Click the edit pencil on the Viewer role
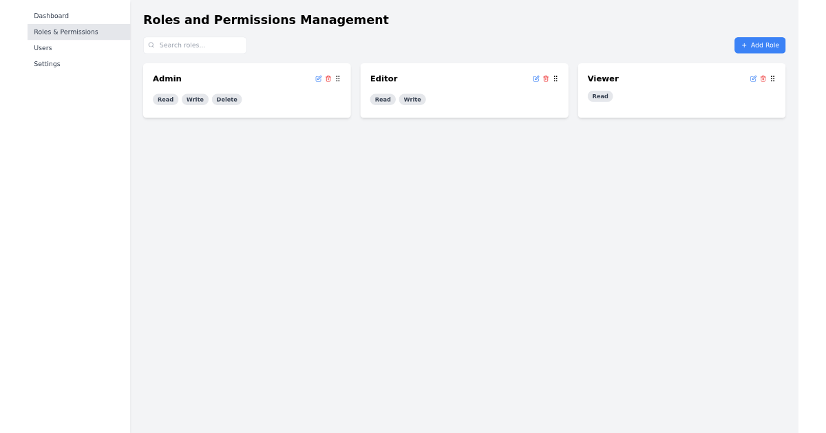 pyautogui.click(x=753, y=78)
